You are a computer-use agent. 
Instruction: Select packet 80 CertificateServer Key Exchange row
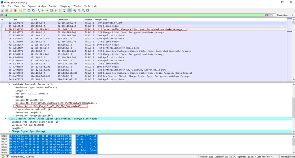144,70
